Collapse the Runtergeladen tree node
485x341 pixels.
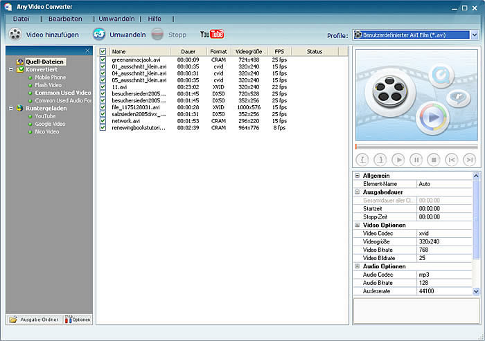[11, 108]
